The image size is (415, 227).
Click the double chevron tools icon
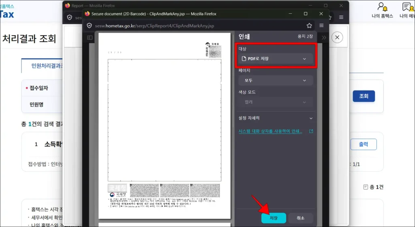(x=324, y=38)
